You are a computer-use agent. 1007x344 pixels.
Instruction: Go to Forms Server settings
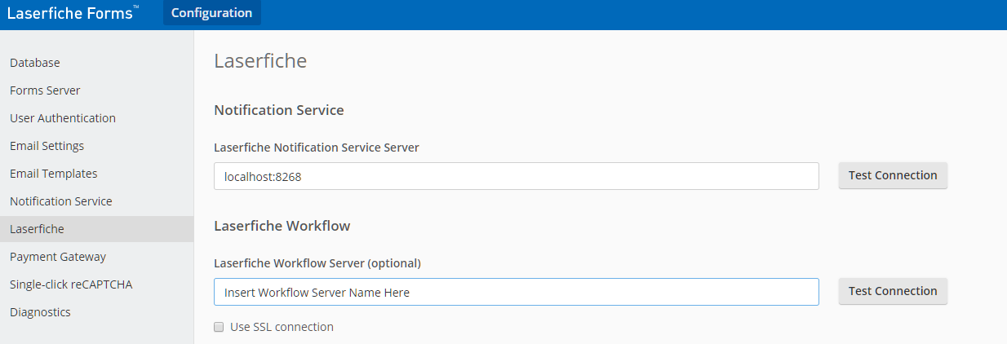coord(45,90)
